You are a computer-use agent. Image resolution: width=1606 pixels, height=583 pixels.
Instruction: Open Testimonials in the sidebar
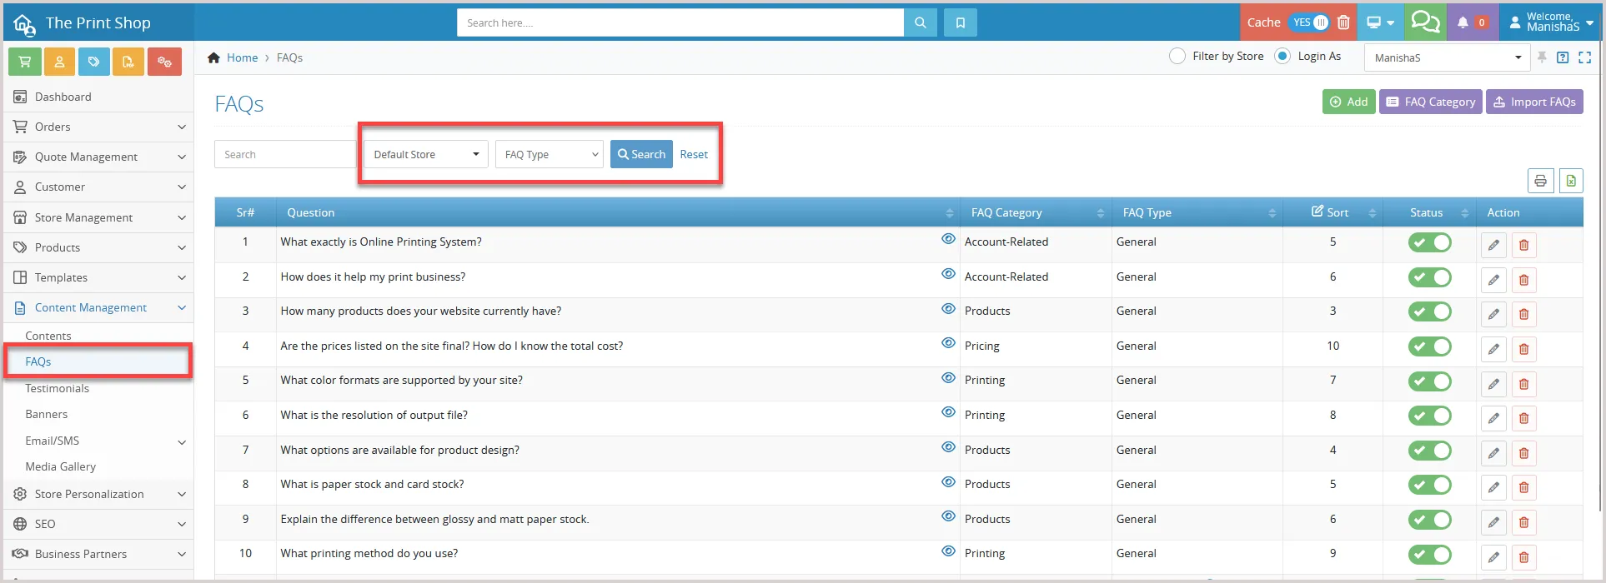57,388
